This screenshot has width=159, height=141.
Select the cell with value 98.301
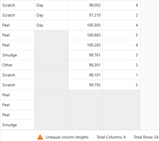[x=85, y=65]
